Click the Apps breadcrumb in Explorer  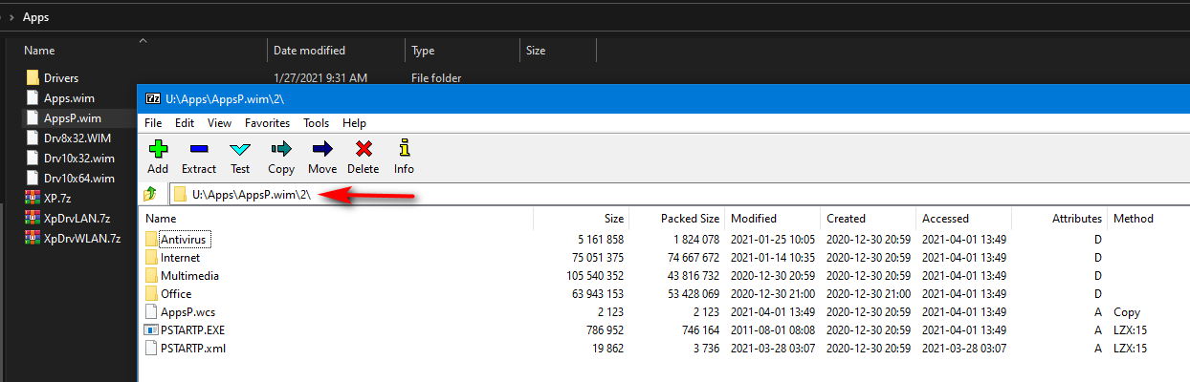(x=35, y=16)
